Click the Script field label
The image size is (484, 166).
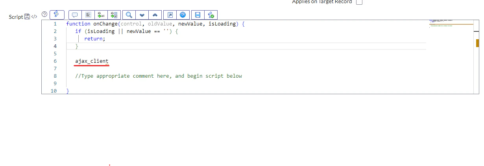point(16,17)
